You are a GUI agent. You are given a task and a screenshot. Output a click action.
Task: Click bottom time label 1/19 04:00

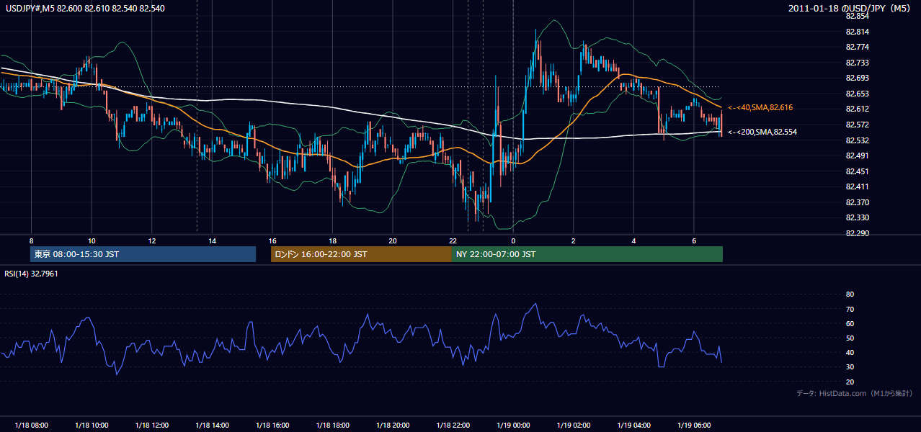pos(633,426)
